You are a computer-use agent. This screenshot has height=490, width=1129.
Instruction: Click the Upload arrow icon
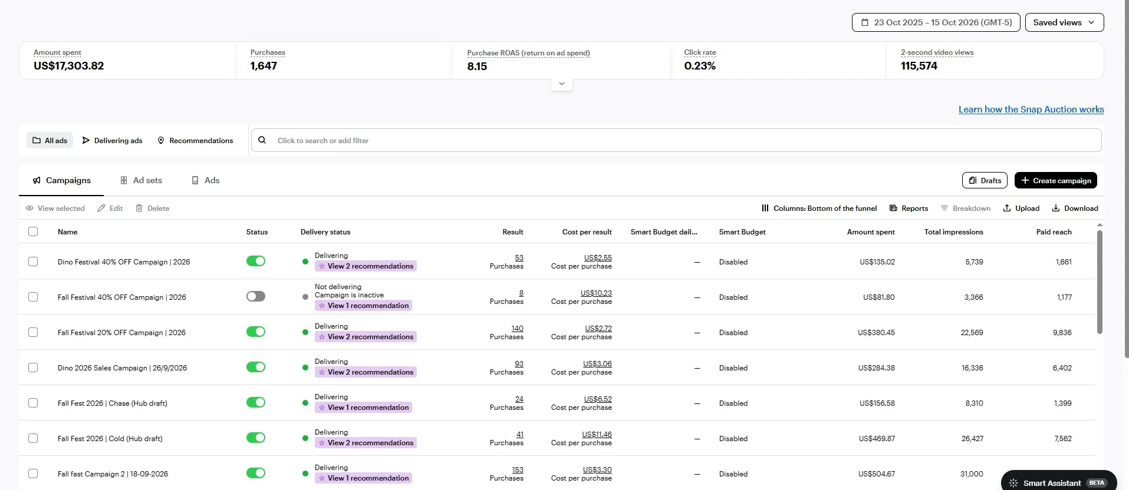[x=1007, y=208]
